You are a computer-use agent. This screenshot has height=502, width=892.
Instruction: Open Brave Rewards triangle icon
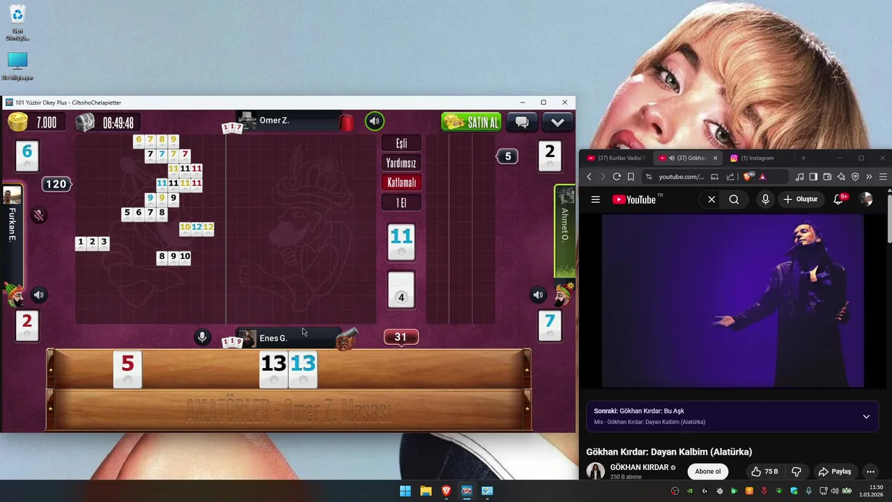762,177
